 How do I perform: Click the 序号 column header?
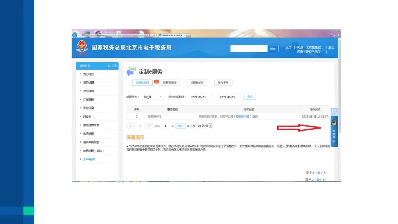coord(137,109)
